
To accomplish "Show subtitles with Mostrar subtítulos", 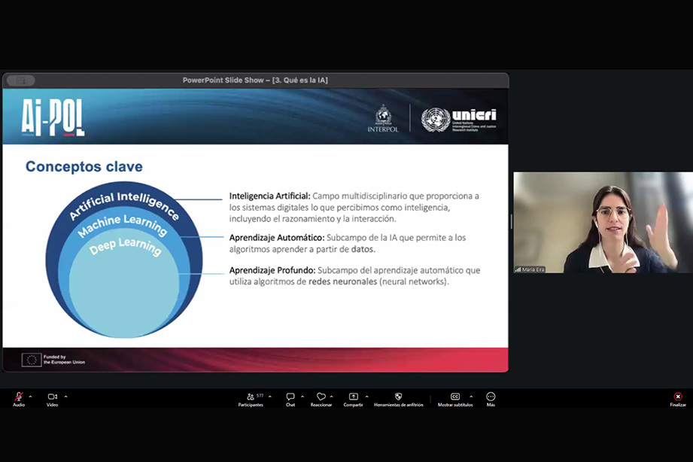I will pyautogui.click(x=455, y=397).
